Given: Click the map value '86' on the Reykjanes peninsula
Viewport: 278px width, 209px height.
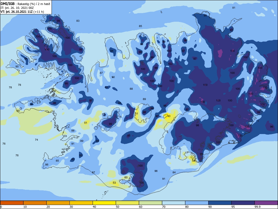Looking at the screenshot, I should pos(47,165).
